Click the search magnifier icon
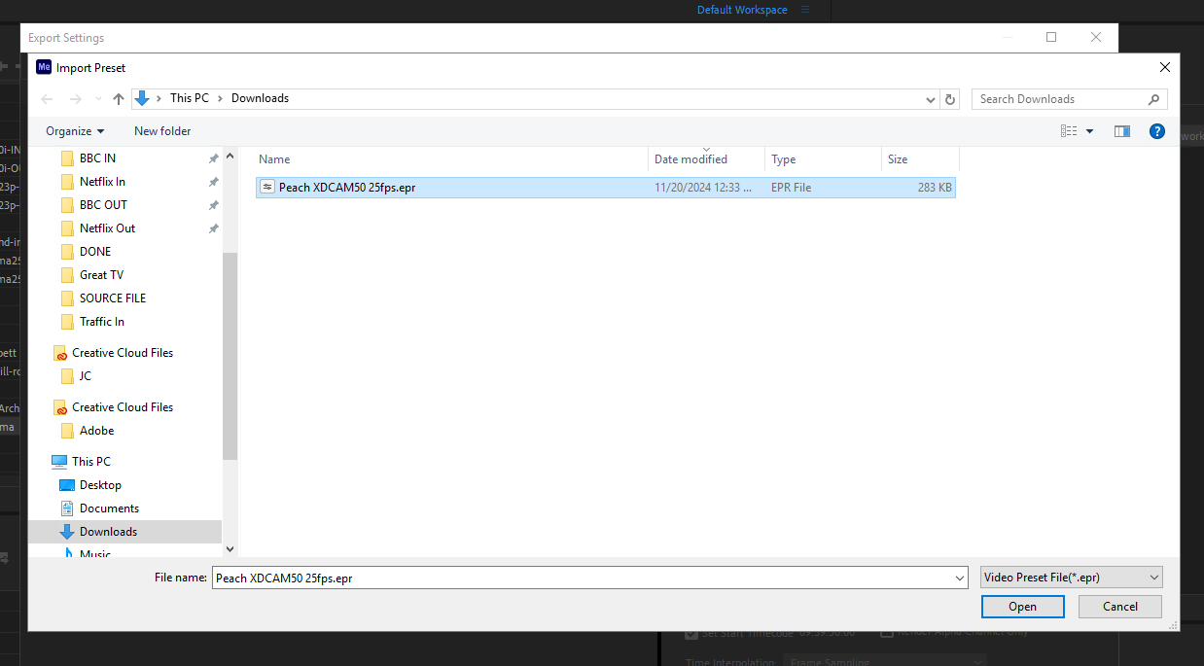This screenshot has width=1204, height=666. point(1154,99)
